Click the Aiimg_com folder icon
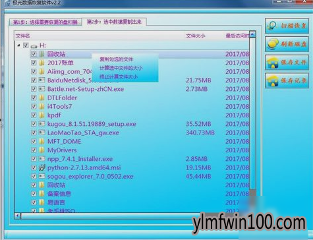This screenshot has height=240, width=313. click(42, 71)
